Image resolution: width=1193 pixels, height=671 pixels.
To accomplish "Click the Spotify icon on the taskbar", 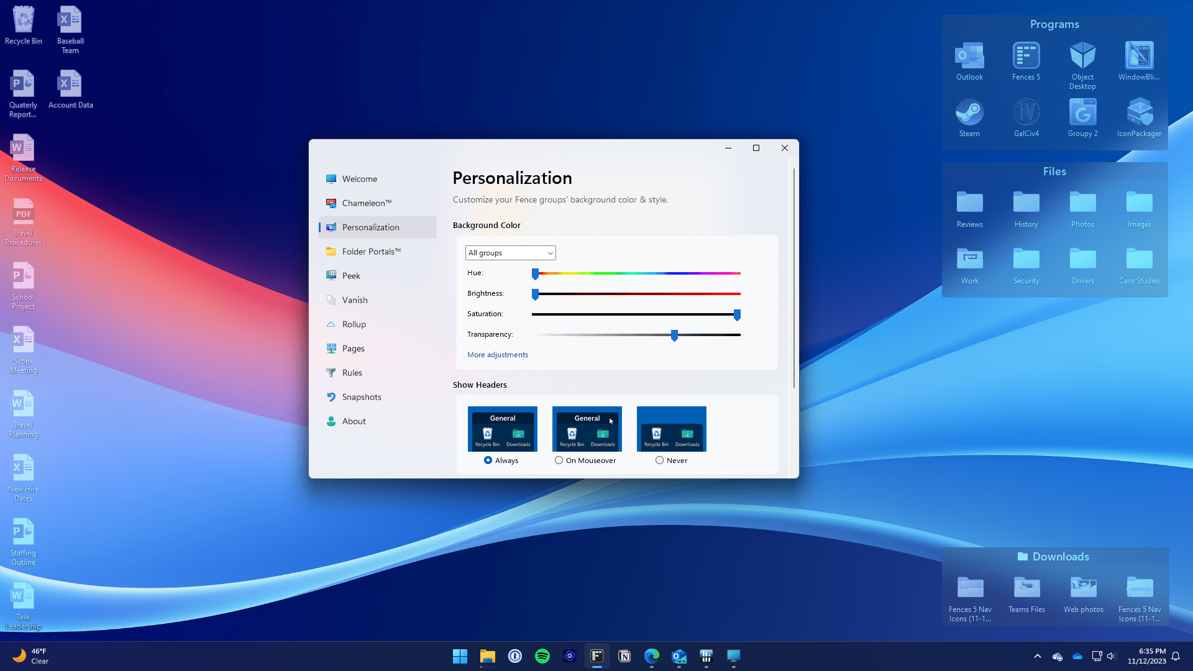I will [x=542, y=656].
